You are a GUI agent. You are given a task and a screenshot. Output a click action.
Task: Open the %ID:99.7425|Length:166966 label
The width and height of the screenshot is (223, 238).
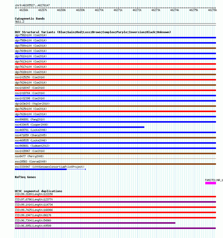pyautogui.click(x=34, y=210)
